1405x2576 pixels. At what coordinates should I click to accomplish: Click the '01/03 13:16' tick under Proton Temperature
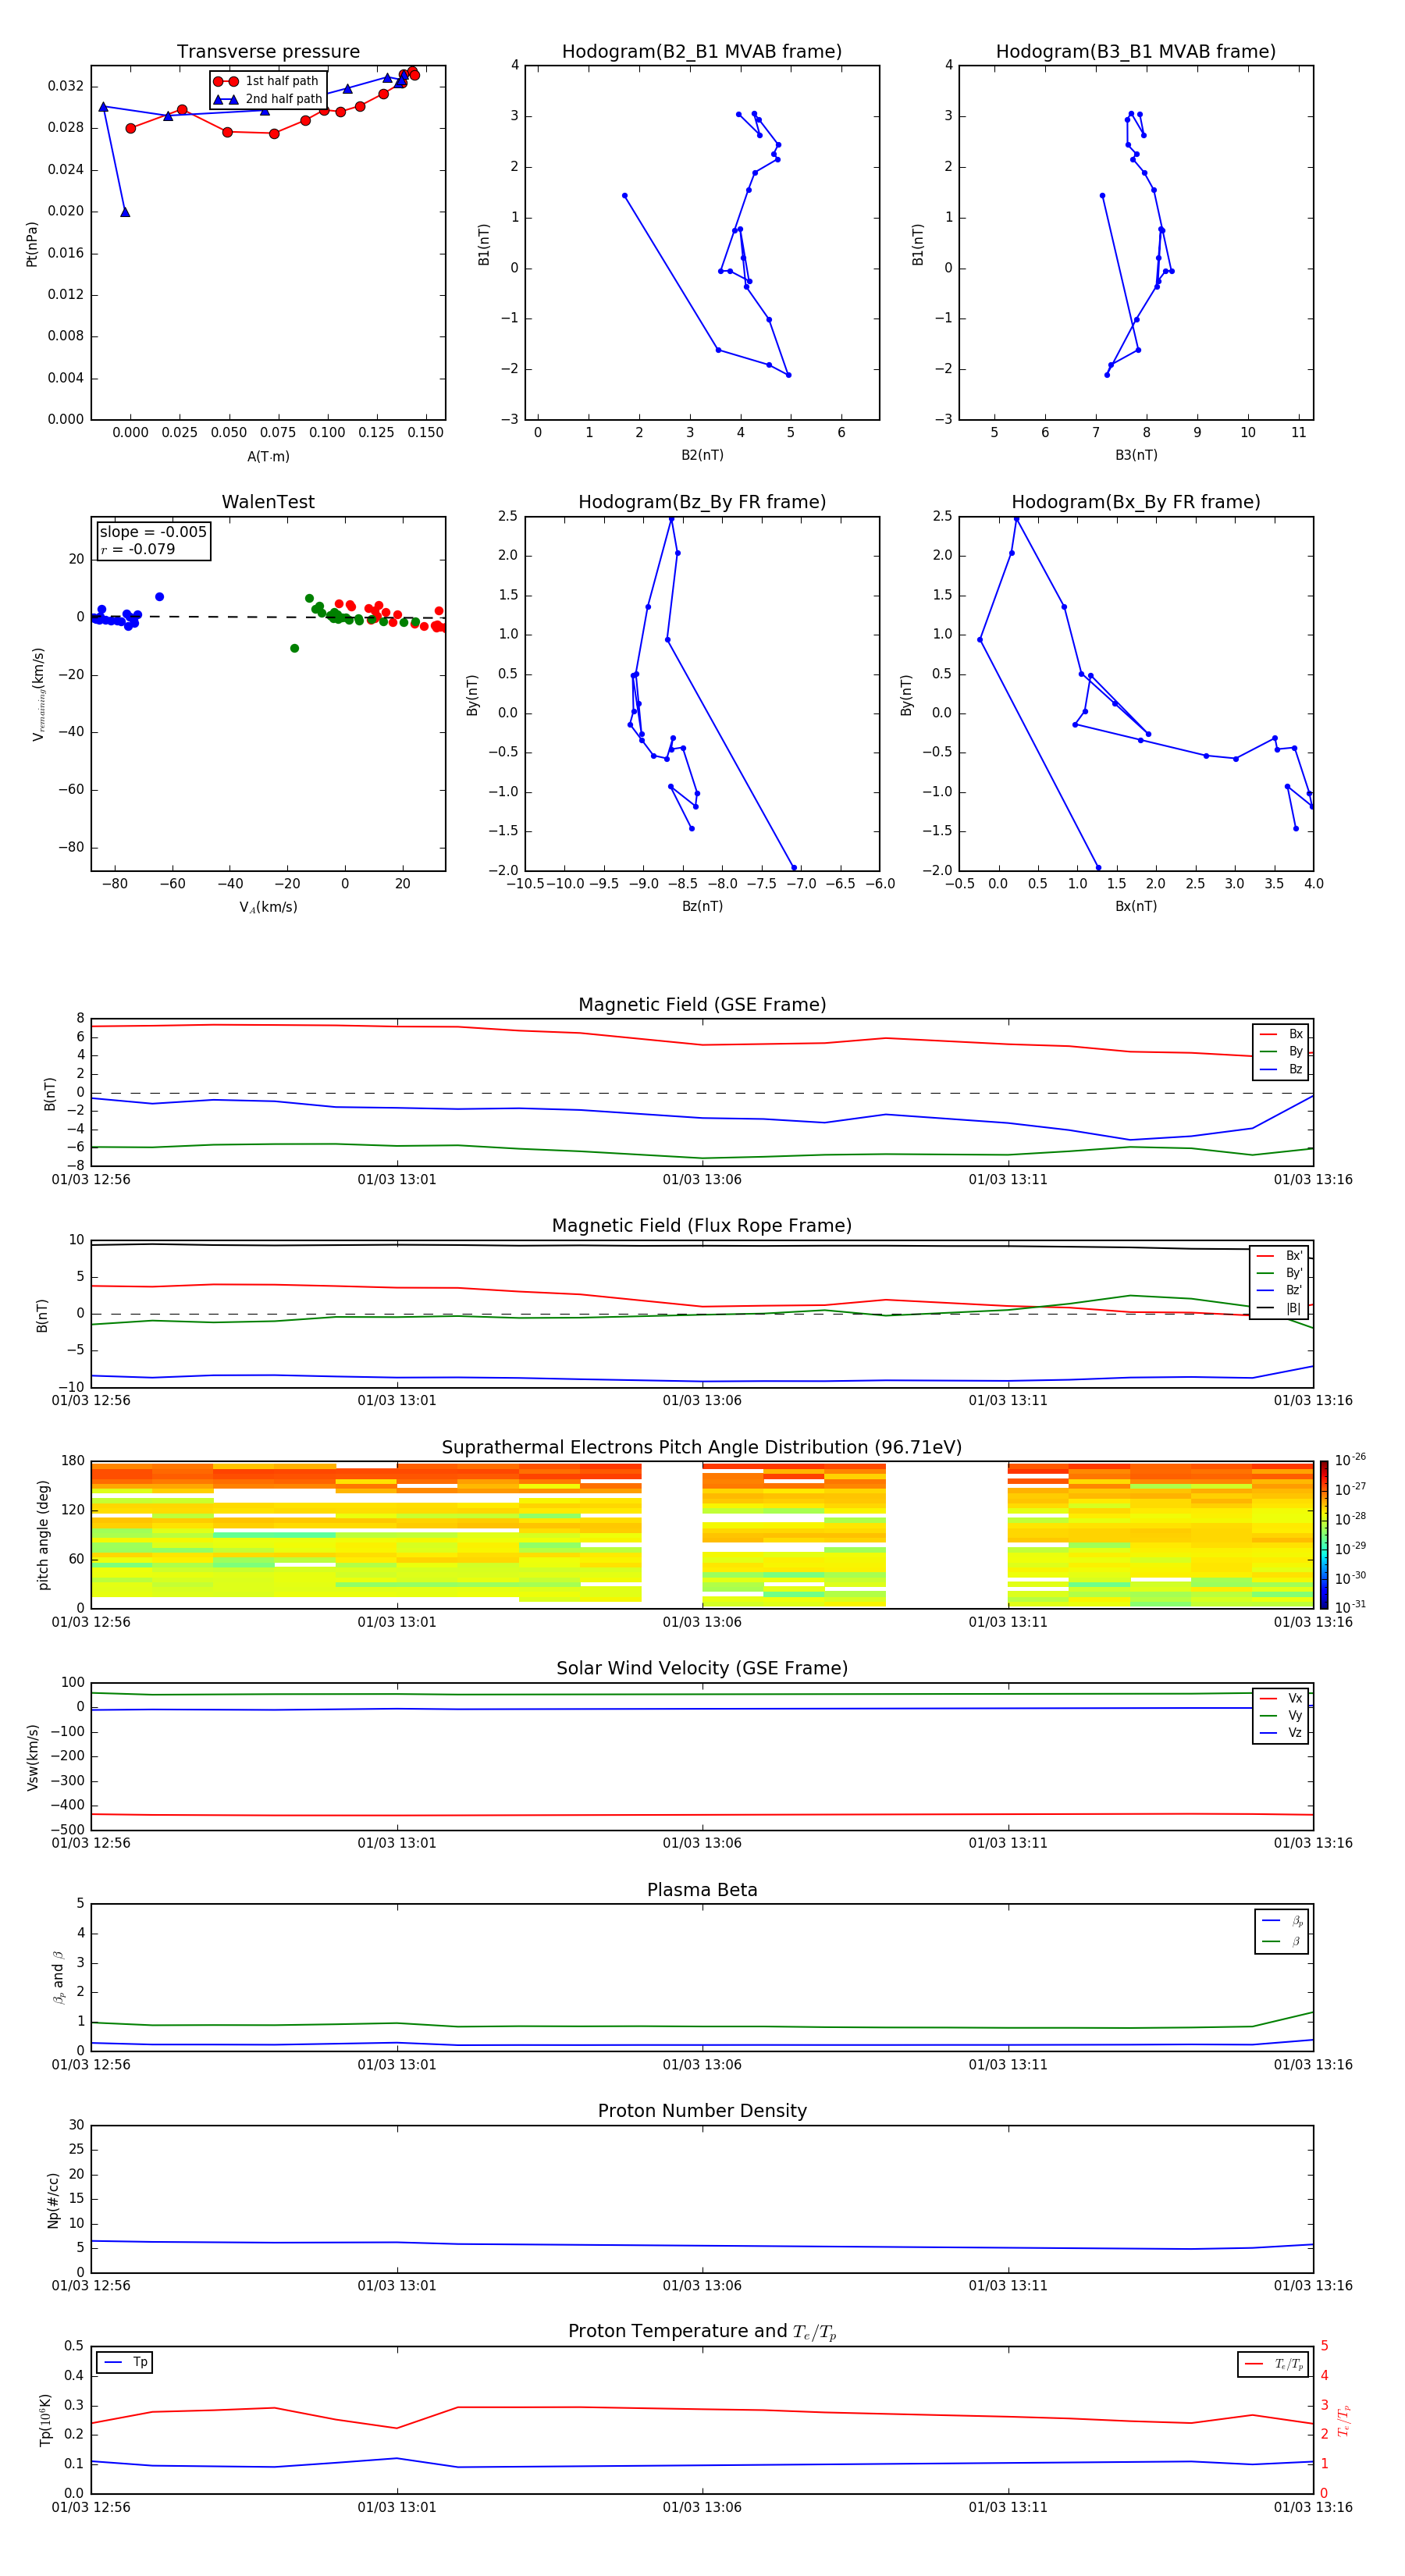1313,2507
